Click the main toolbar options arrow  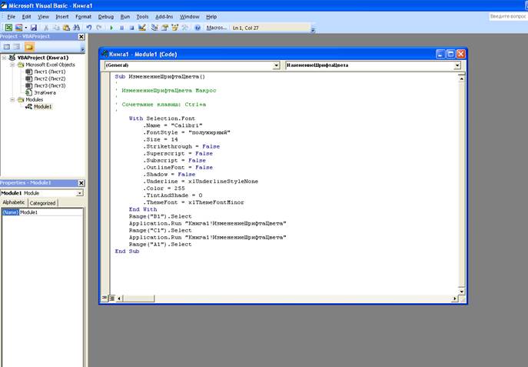click(x=313, y=30)
